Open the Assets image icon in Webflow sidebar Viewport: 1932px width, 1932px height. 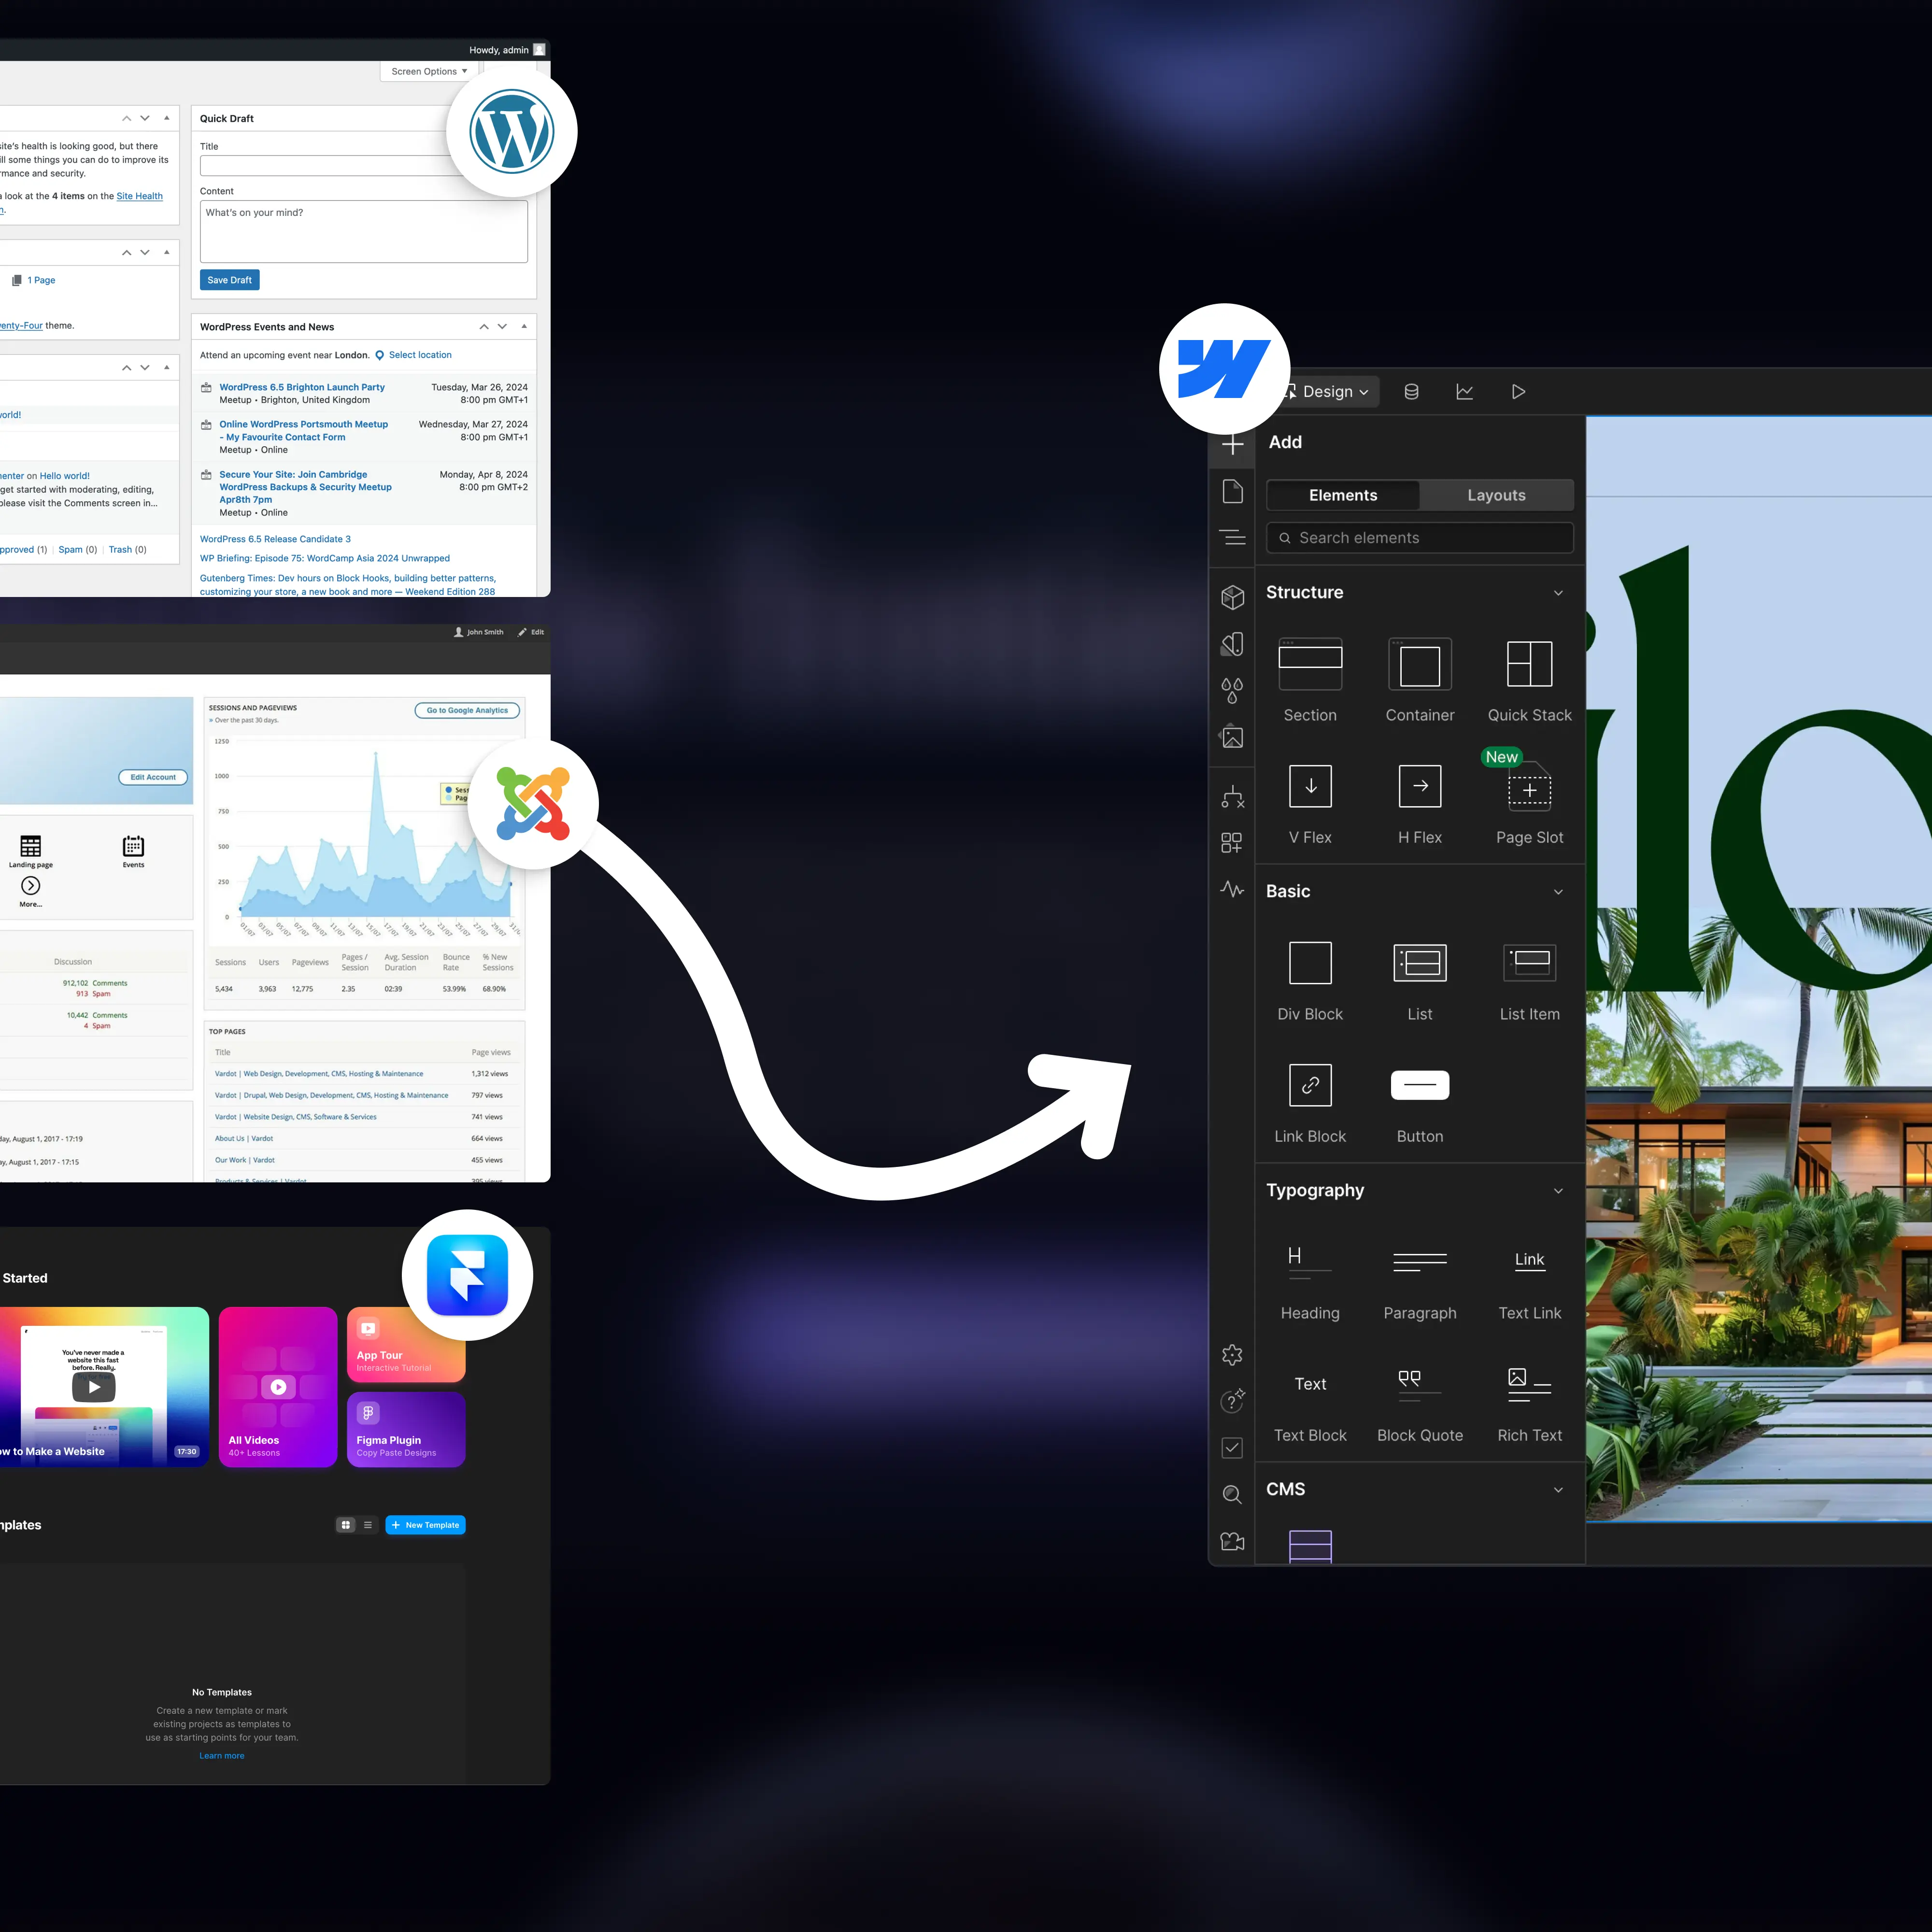[1232, 737]
